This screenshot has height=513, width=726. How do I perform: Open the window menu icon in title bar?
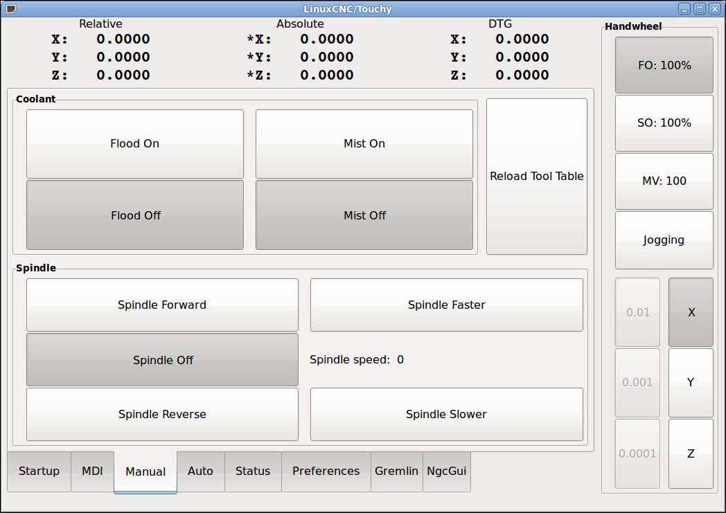click(x=10, y=9)
